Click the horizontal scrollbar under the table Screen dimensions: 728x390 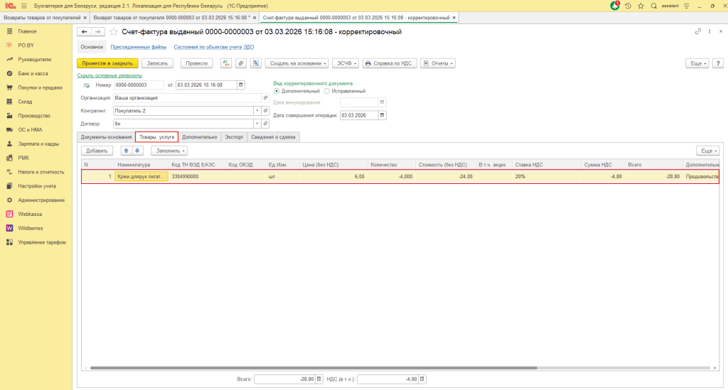coord(398,368)
